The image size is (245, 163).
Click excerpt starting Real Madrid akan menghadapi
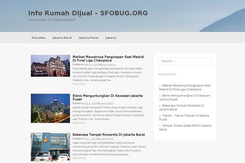click(x=108, y=74)
